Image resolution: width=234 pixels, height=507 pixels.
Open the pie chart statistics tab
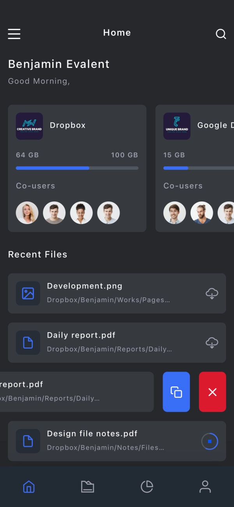pos(147,486)
